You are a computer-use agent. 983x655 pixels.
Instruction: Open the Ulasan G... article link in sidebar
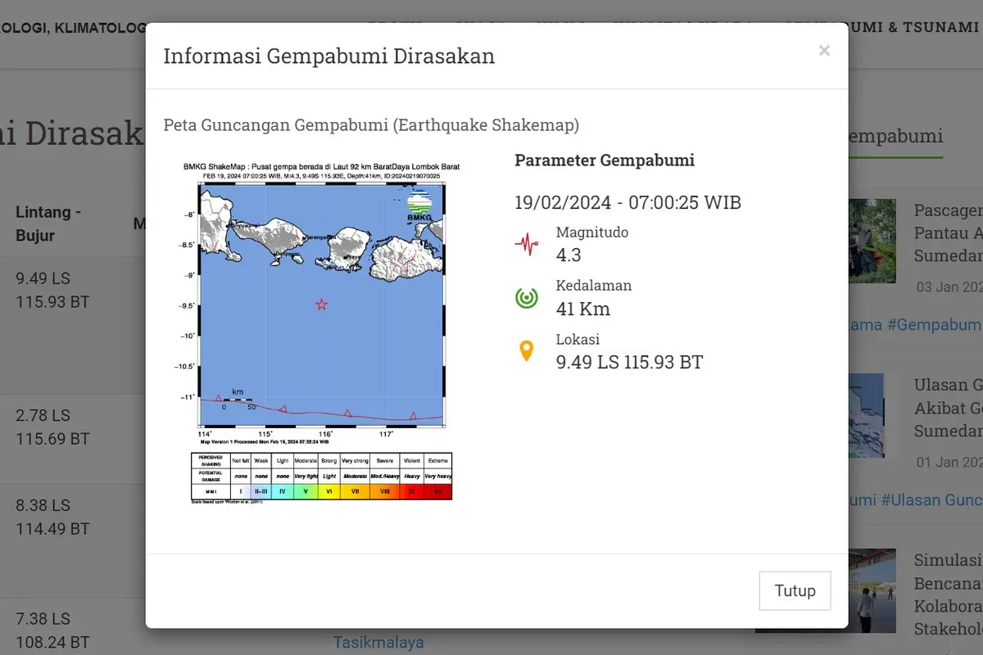coord(948,408)
